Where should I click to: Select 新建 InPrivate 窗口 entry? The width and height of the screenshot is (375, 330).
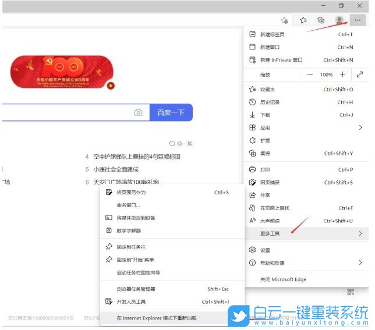(306, 60)
